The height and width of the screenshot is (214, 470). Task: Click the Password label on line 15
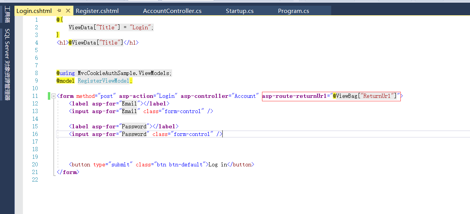click(x=124, y=126)
